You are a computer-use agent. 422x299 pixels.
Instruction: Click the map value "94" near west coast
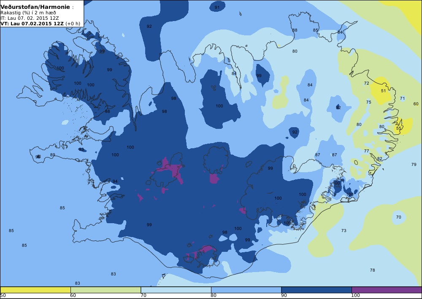(x=115, y=182)
